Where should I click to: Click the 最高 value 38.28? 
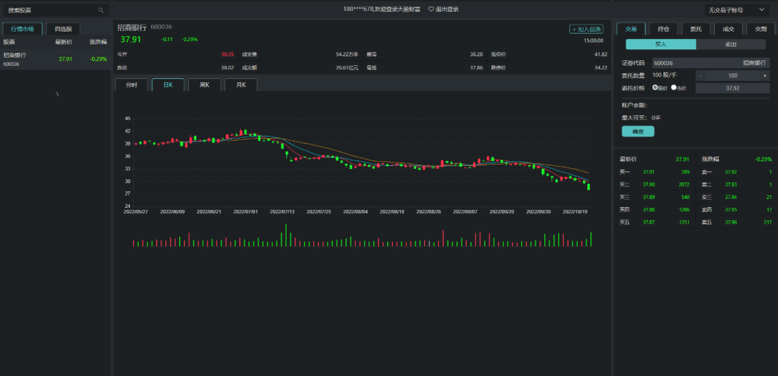[477, 55]
